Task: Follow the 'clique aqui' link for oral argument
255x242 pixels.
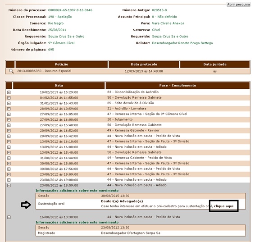Action: coord(224,206)
